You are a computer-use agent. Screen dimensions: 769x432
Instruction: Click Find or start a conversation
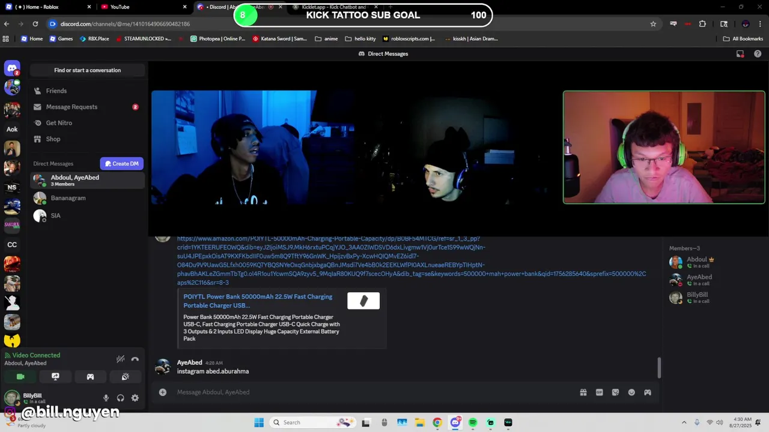87,70
